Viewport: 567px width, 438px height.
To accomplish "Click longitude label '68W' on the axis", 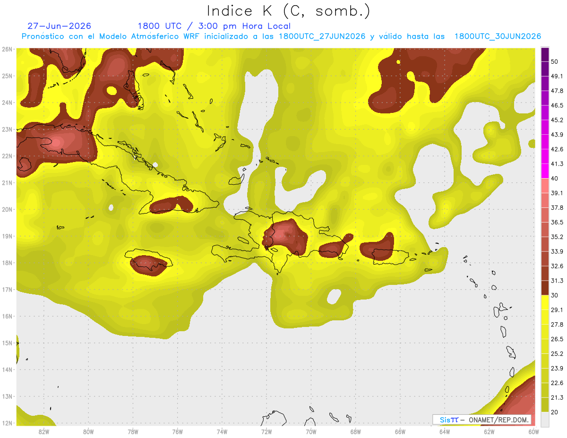I will [x=356, y=431].
